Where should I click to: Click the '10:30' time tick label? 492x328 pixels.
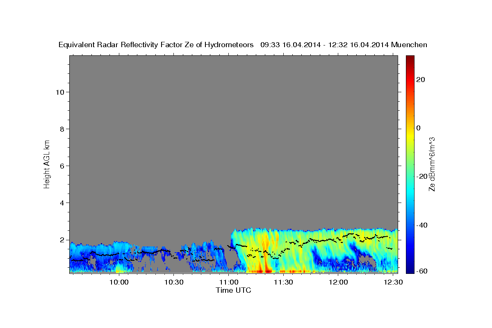tap(174, 282)
